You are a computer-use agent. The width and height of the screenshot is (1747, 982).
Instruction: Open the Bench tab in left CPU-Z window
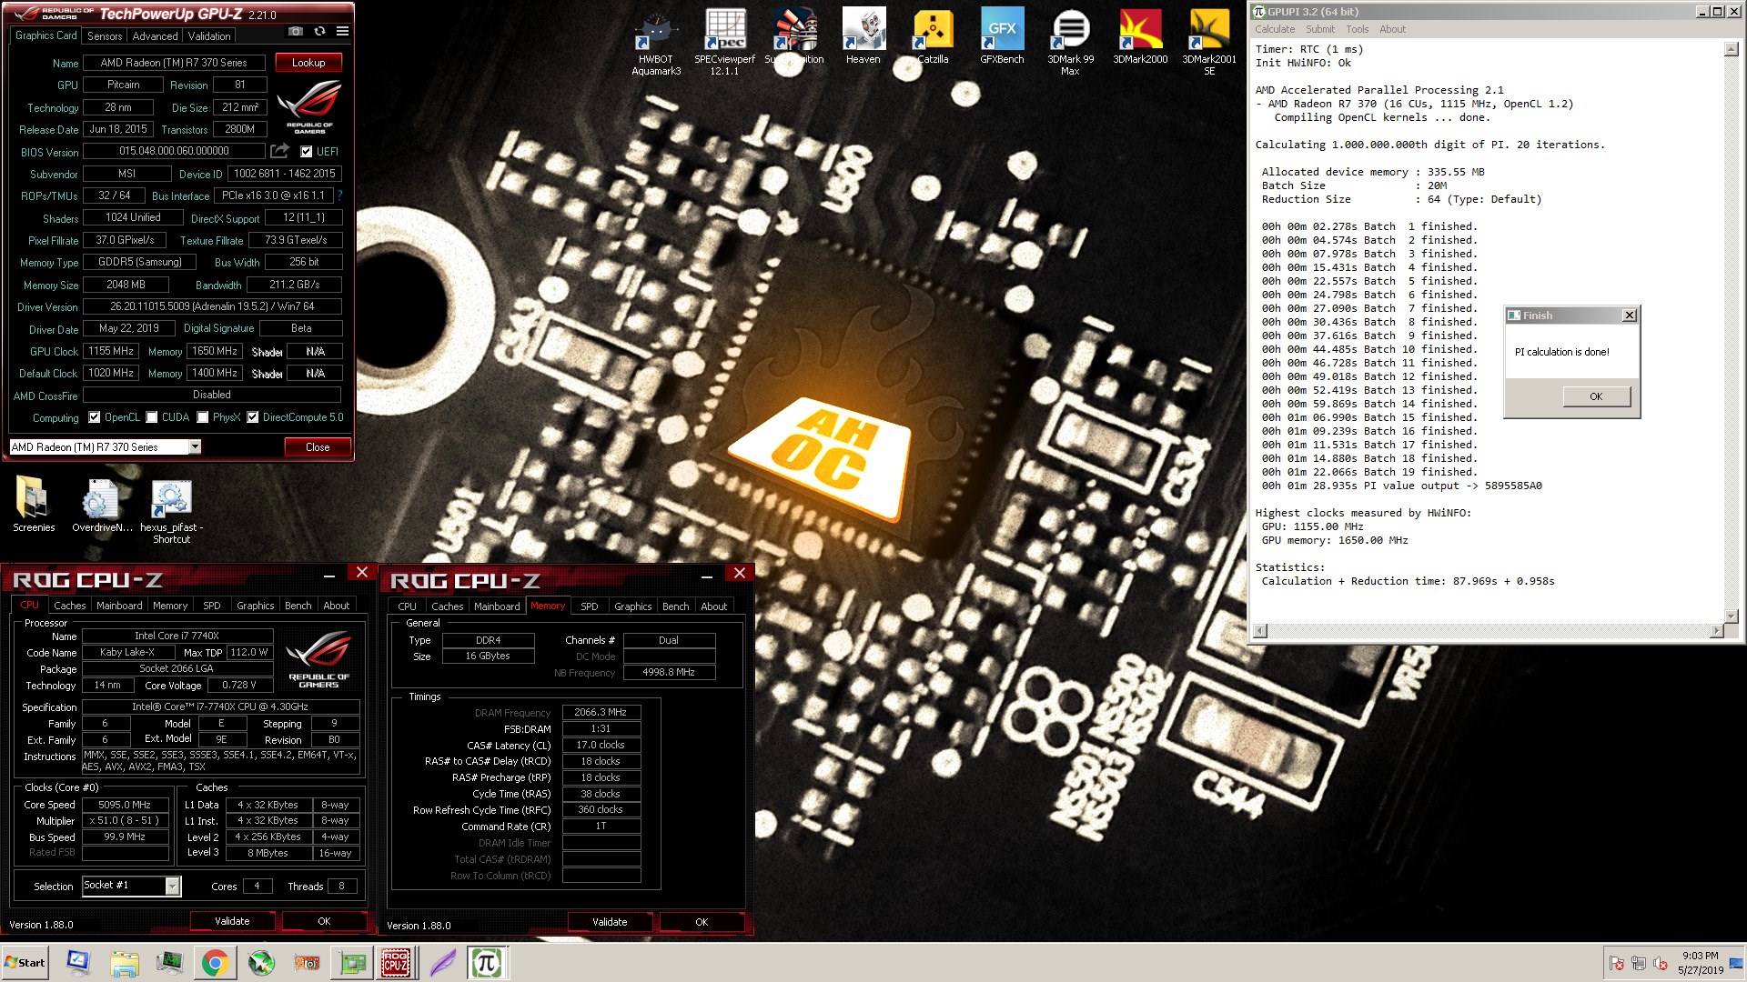click(x=298, y=606)
